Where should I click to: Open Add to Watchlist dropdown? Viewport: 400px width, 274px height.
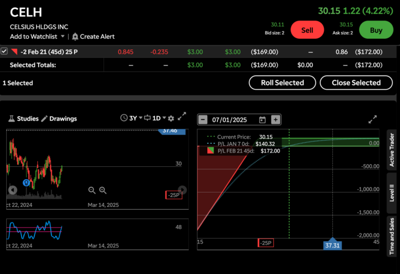pos(37,37)
